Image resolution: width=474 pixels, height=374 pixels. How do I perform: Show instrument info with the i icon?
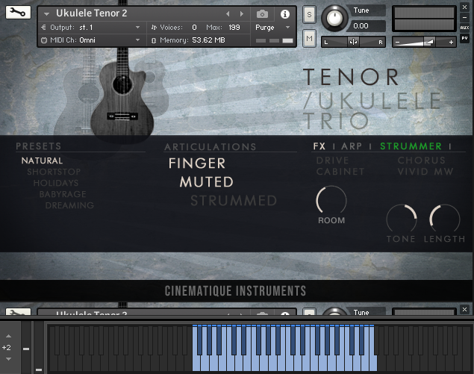point(284,14)
